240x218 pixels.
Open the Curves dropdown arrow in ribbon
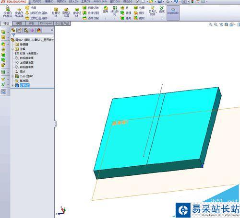(162, 19)
